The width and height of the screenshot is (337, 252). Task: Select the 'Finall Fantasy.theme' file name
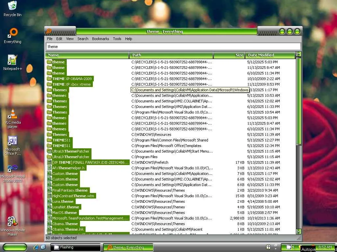point(70,190)
